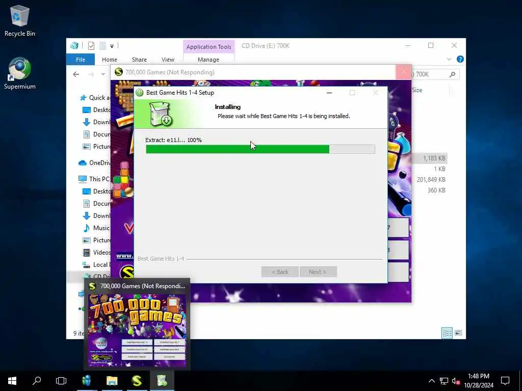Select This PC in navigation pane
This screenshot has width=522, height=391.
94,179
